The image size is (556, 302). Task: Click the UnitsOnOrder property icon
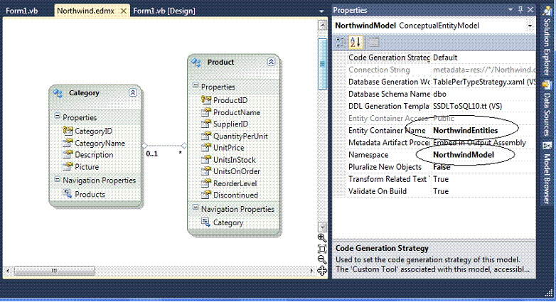[206, 171]
